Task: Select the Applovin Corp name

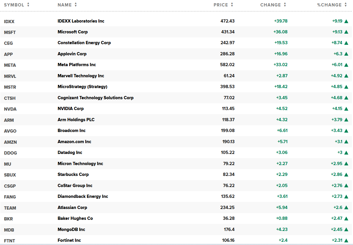Action: click(x=72, y=54)
